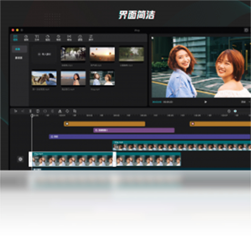251x242 pixels.
Task: Open the effects tab icon
Action: pyautogui.click(x=58, y=38)
